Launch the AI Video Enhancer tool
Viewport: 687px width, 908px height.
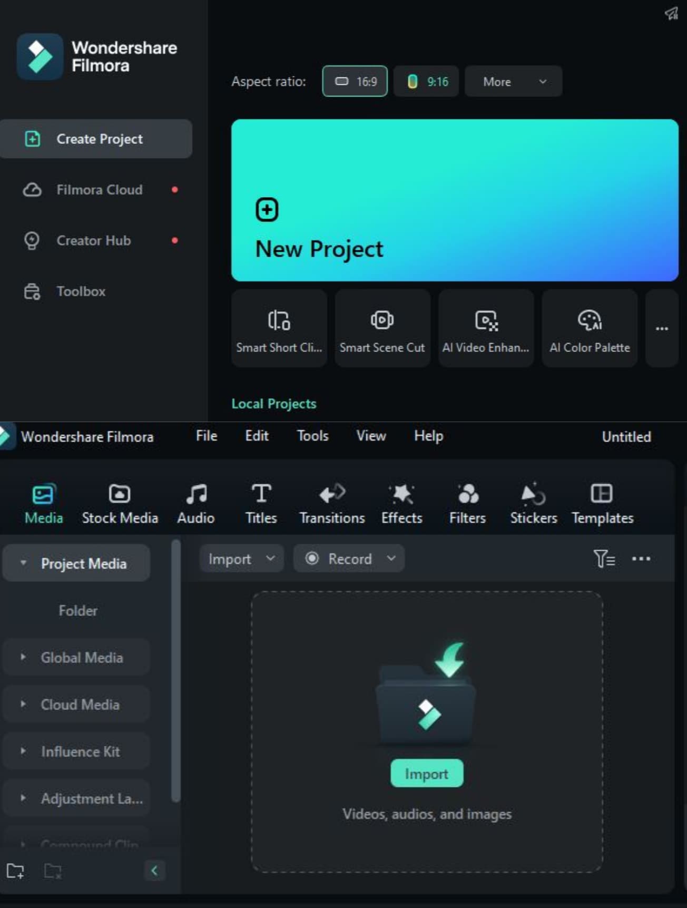(486, 328)
